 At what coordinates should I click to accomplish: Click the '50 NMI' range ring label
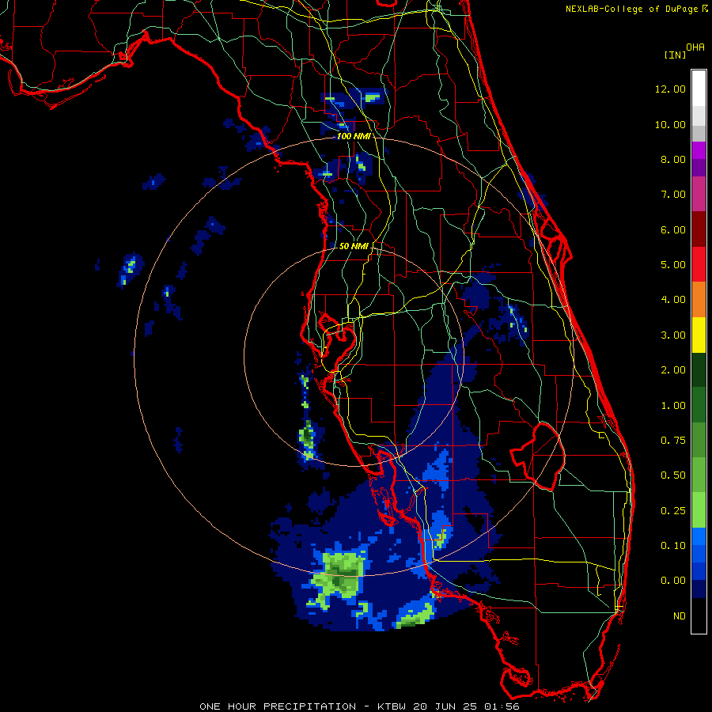point(354,246)
